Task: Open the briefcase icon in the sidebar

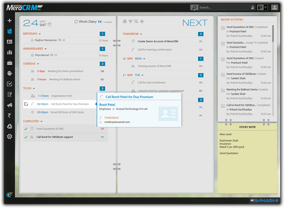Action: point(9,63)
